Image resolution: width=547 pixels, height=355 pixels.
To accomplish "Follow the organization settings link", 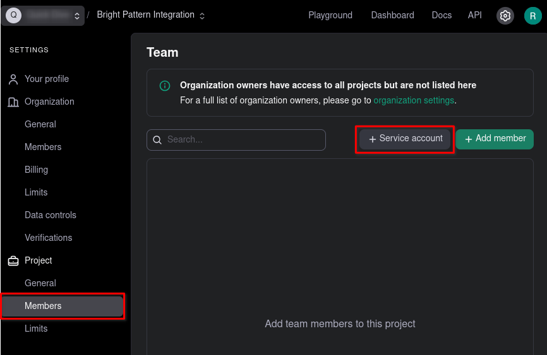I will [414, 100].
